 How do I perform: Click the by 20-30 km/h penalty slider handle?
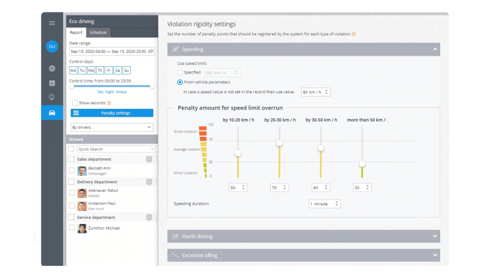(280, 144)
